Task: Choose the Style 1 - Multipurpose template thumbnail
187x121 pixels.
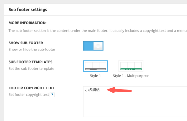Action: click(x=131, y=66)
